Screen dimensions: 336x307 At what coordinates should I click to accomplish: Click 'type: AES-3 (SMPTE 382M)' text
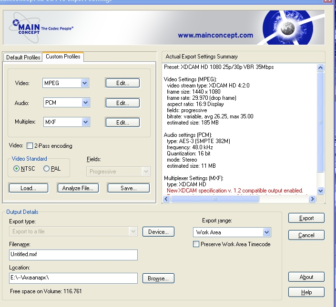(198, 141)
